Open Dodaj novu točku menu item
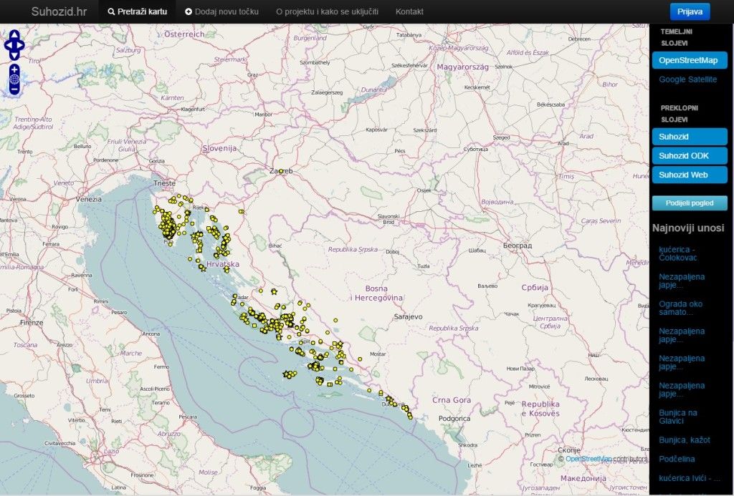 (222, 11)
